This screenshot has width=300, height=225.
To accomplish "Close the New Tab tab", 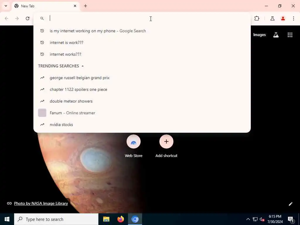I will click(x=75, y=6).
